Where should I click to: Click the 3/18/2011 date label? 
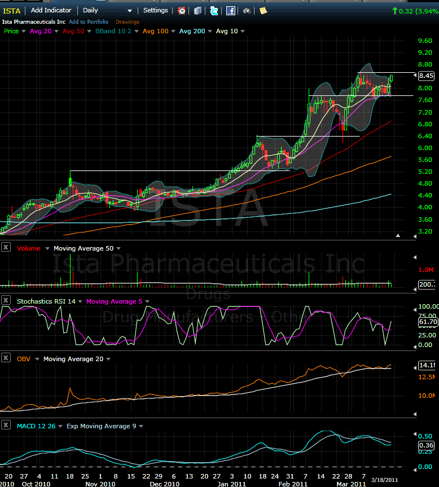[385, 480]
